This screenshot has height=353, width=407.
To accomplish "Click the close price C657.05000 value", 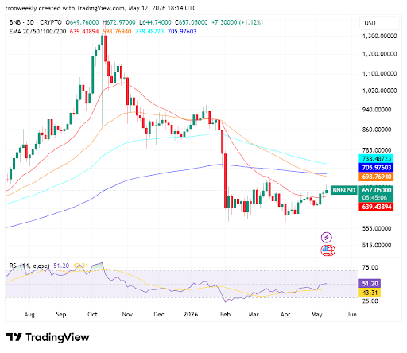I will tap(192, 22).
